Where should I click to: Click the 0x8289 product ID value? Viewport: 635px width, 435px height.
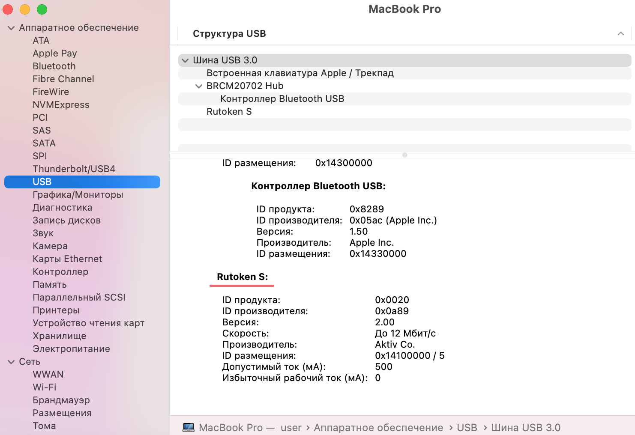click(x=367, y=209)
